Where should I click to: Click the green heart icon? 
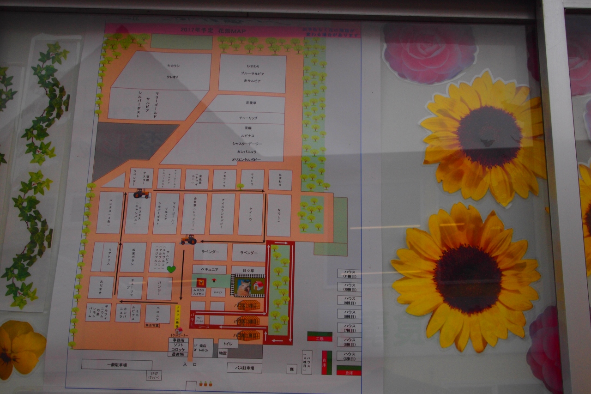171,269
